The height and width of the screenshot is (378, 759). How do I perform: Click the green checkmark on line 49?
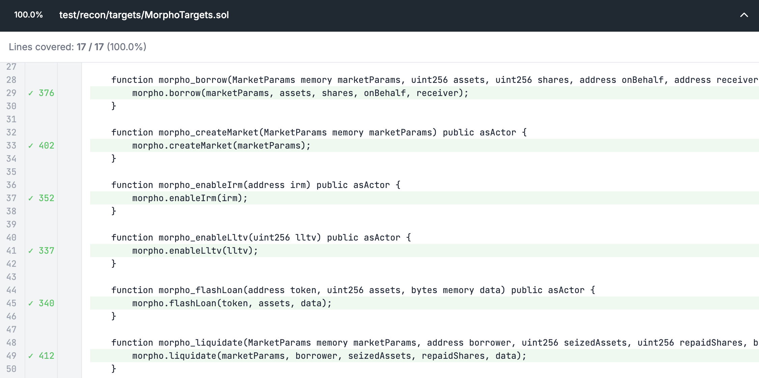(x=31, y=356)
